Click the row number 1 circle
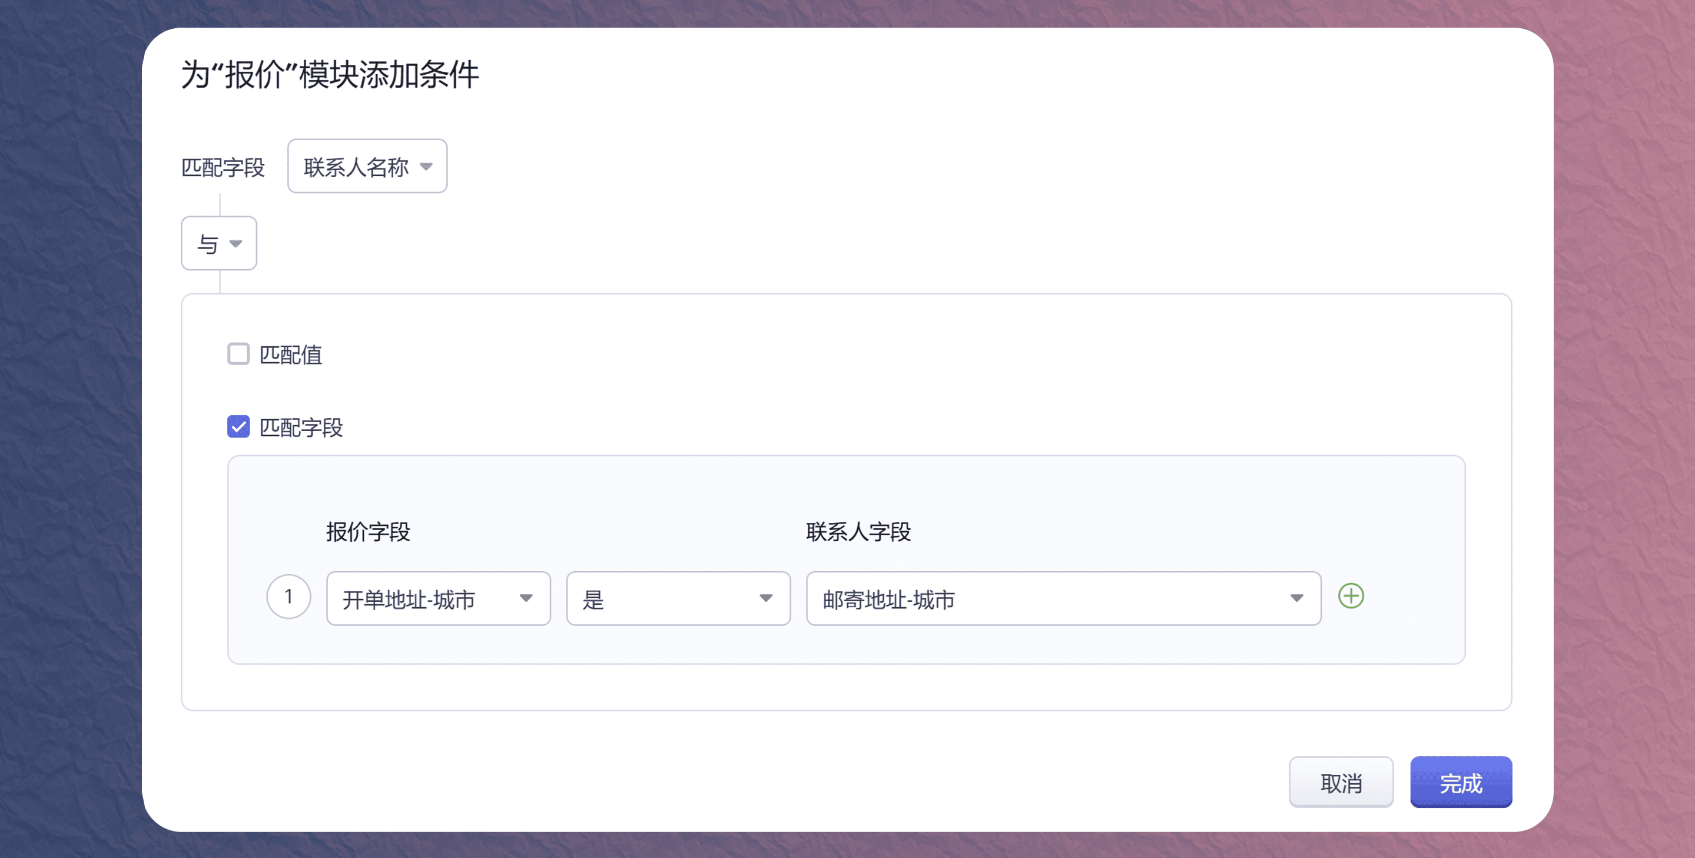 288,596
